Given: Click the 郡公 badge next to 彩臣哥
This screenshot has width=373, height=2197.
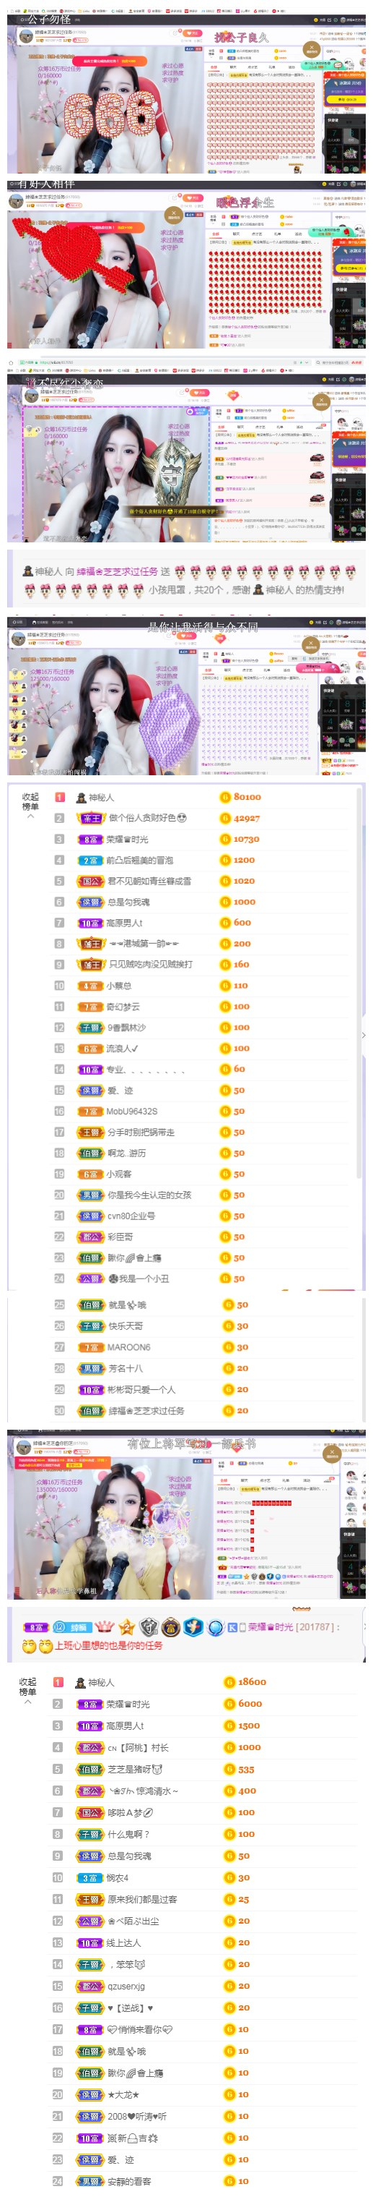Looking at the screenshot, I should pos(90,1237).
